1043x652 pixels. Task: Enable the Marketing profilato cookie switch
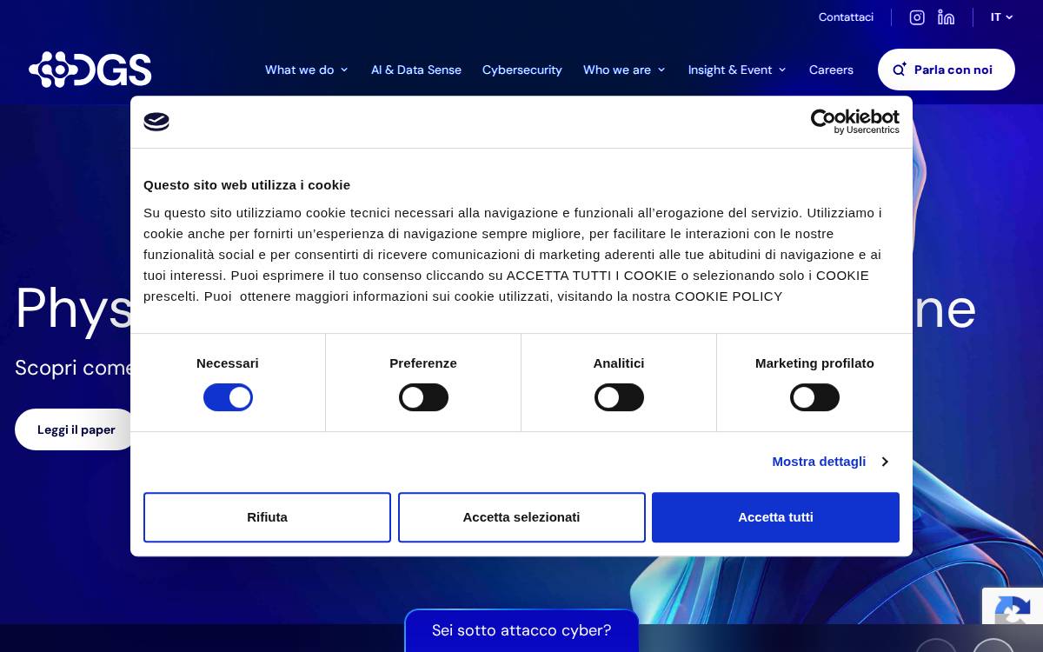[x=814, y=397]
